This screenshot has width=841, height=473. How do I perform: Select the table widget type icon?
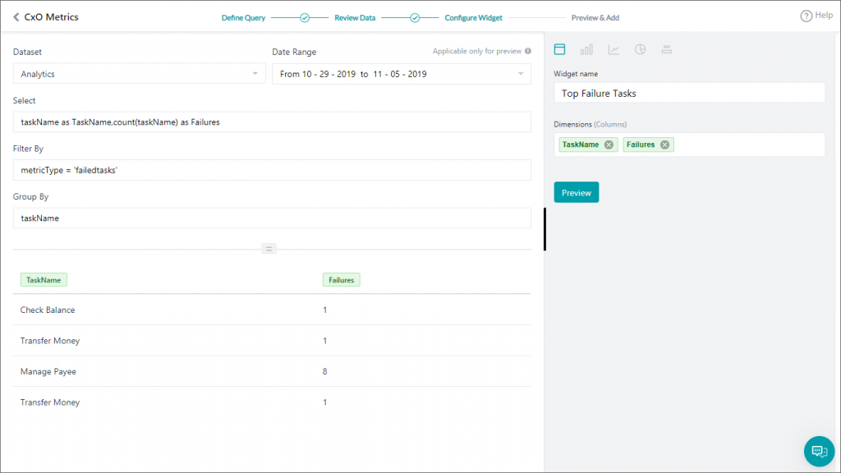tap(559, 49)
